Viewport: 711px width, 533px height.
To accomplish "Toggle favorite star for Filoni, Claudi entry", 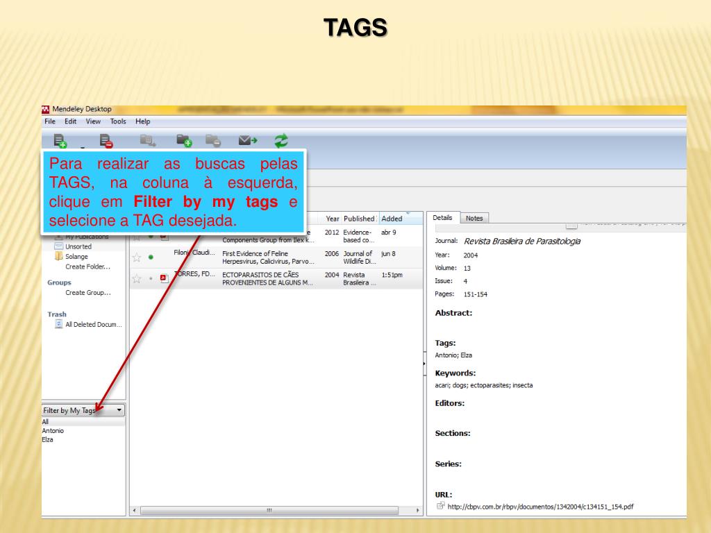I will pos(137,257).
